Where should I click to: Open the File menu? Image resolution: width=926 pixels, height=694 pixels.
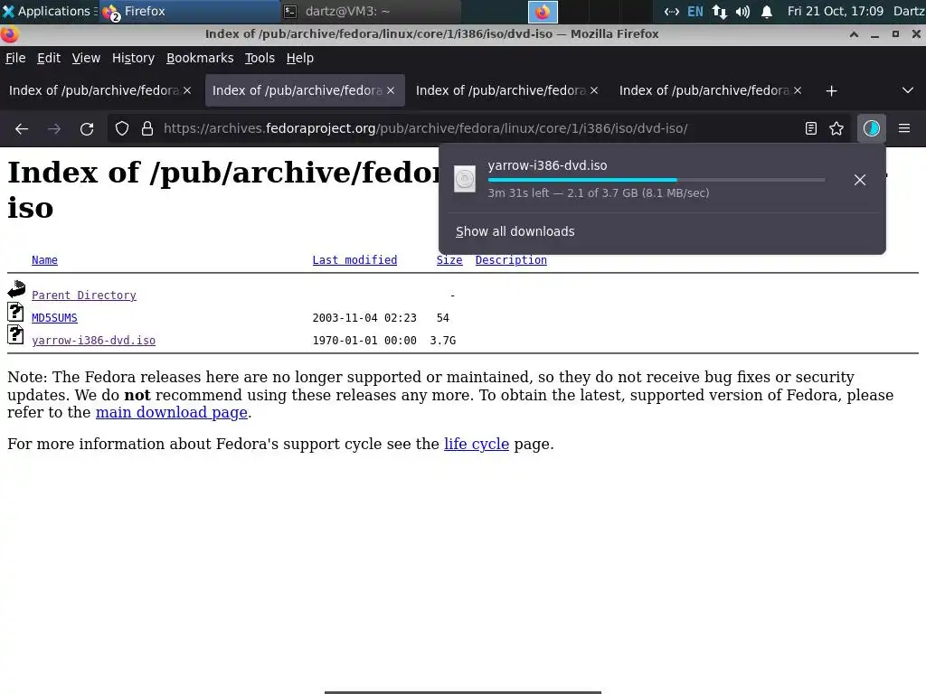click(15, 58)
